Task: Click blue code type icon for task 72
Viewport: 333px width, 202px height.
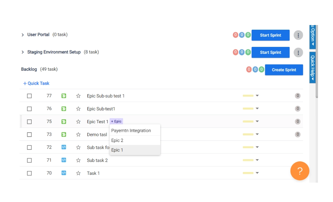Action: pos(64,147)
